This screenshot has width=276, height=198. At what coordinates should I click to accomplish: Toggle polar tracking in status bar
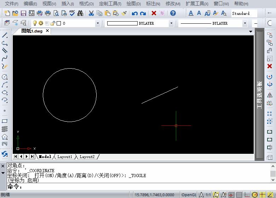(255, 195)
